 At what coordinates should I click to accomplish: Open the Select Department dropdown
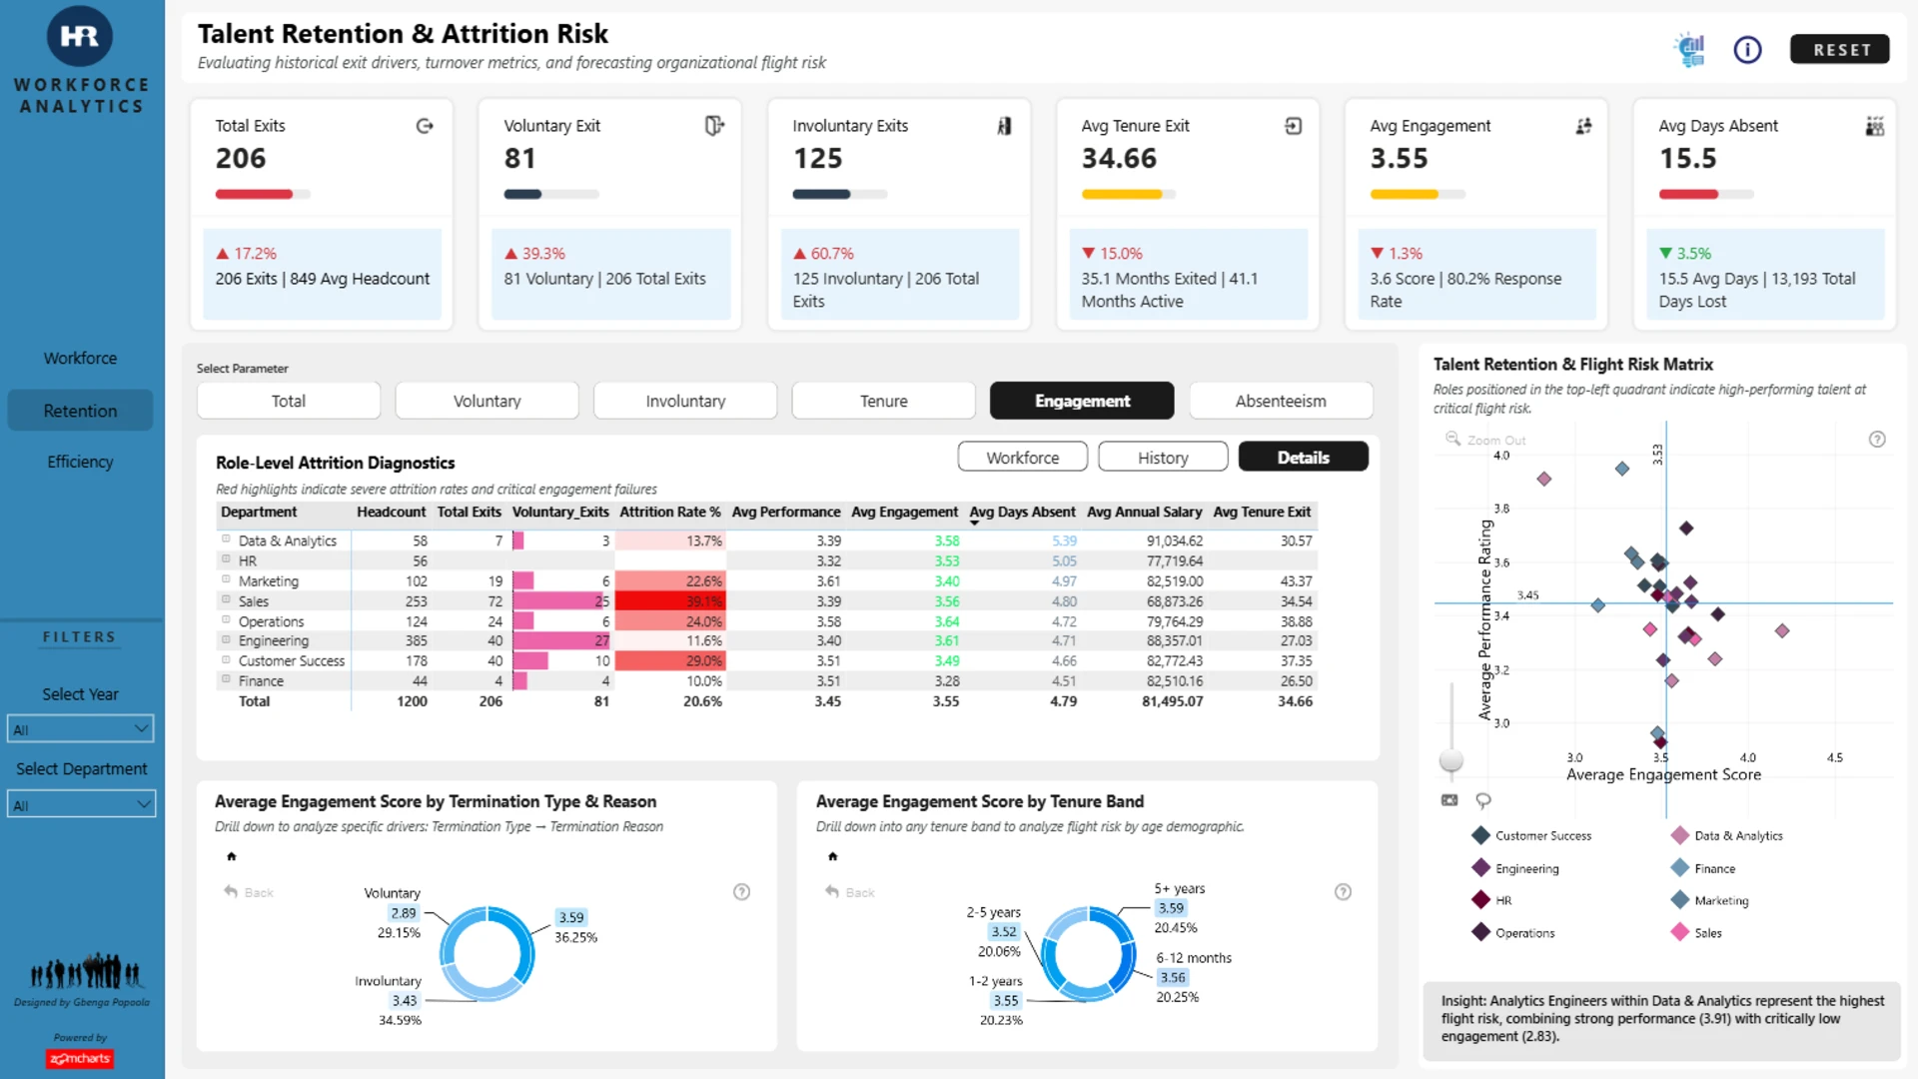(81, 804)
